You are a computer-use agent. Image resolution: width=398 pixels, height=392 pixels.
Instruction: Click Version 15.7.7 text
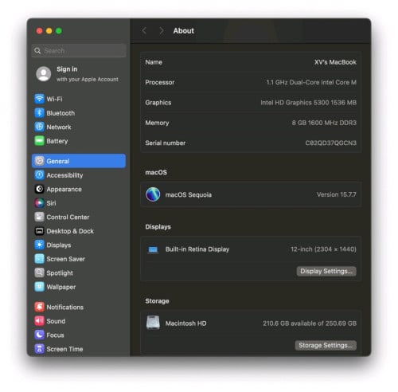337,194
